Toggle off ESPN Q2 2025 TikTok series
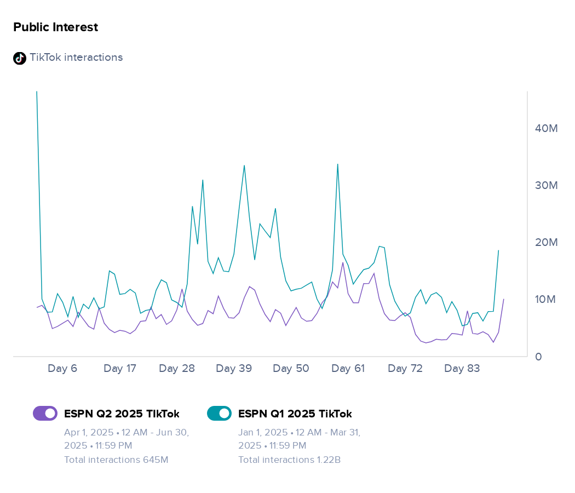The height and width of the screenshot is (493, 575). coord(45,414)
